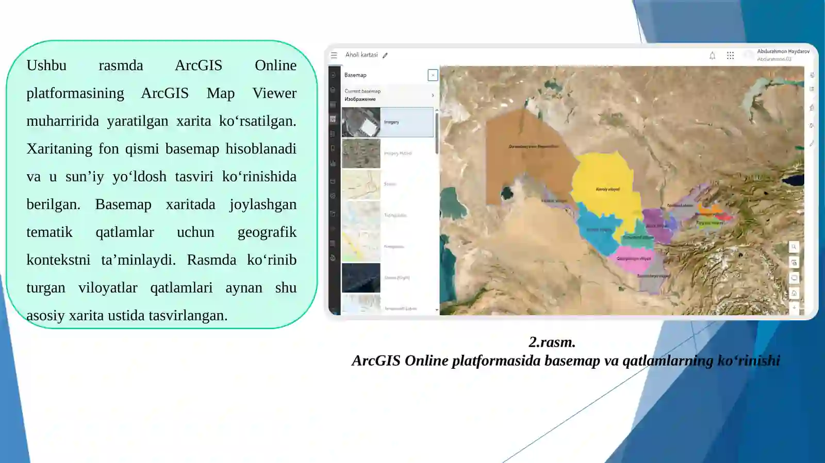
Task: Open the Bookmarks sidebar icon
Action: pyautogui.click(x=333, y=148)
